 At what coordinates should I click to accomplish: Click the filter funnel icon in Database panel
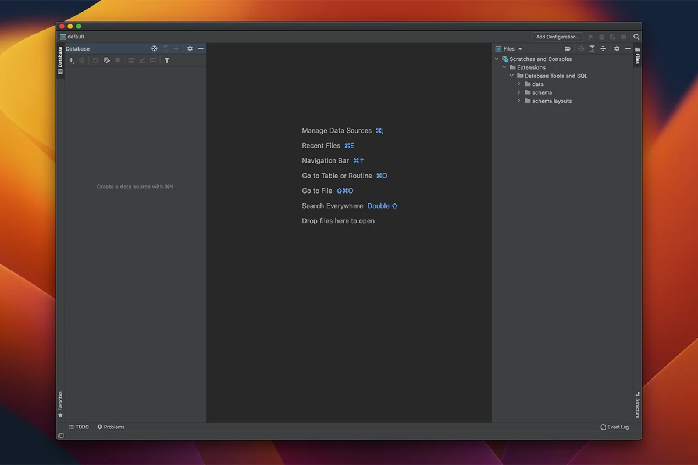tap(167, 60)
